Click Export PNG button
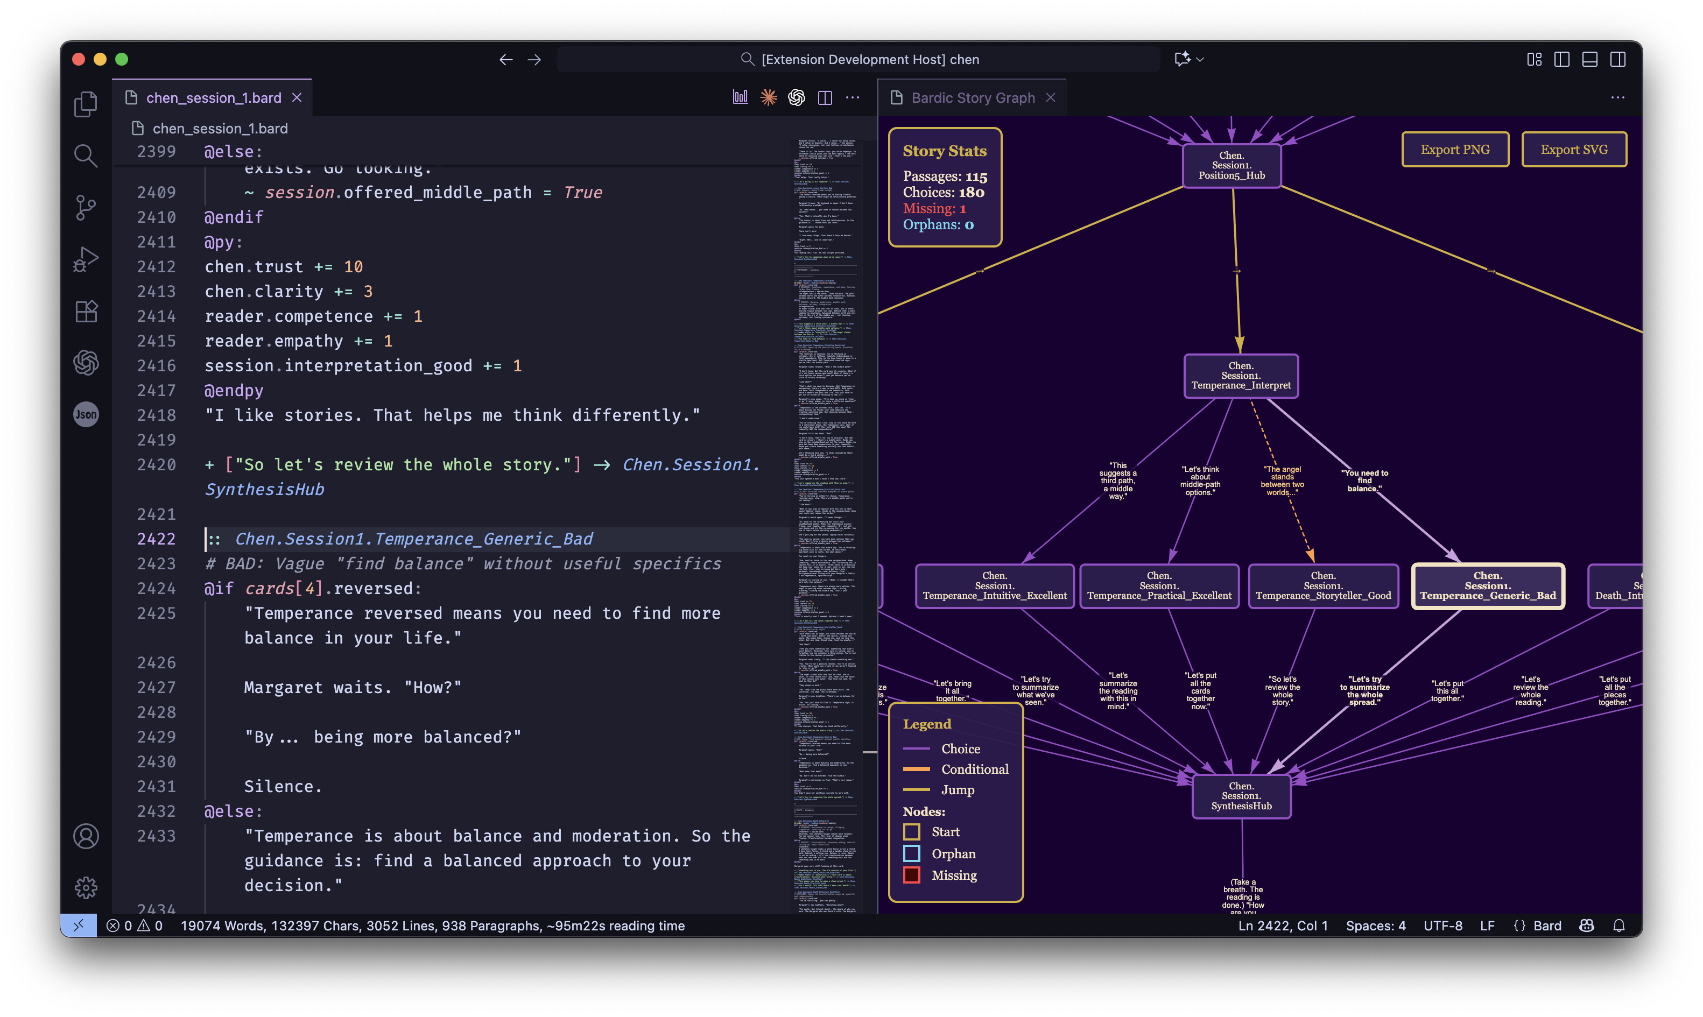1703x1017 pixels. (x=1454, y=150)
